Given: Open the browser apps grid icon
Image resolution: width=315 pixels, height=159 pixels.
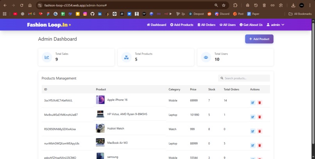Looking at the screenshot, I should pos(5,14).
